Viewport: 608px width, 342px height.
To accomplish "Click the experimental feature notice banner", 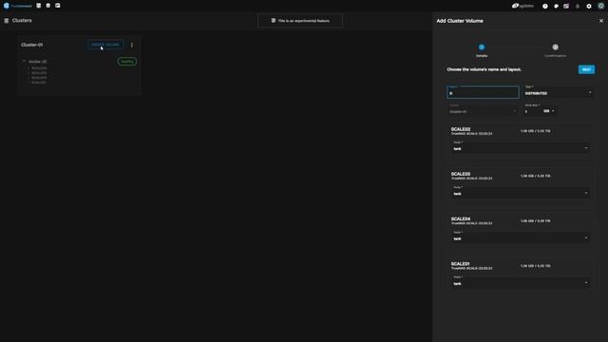I will [300, 21].
